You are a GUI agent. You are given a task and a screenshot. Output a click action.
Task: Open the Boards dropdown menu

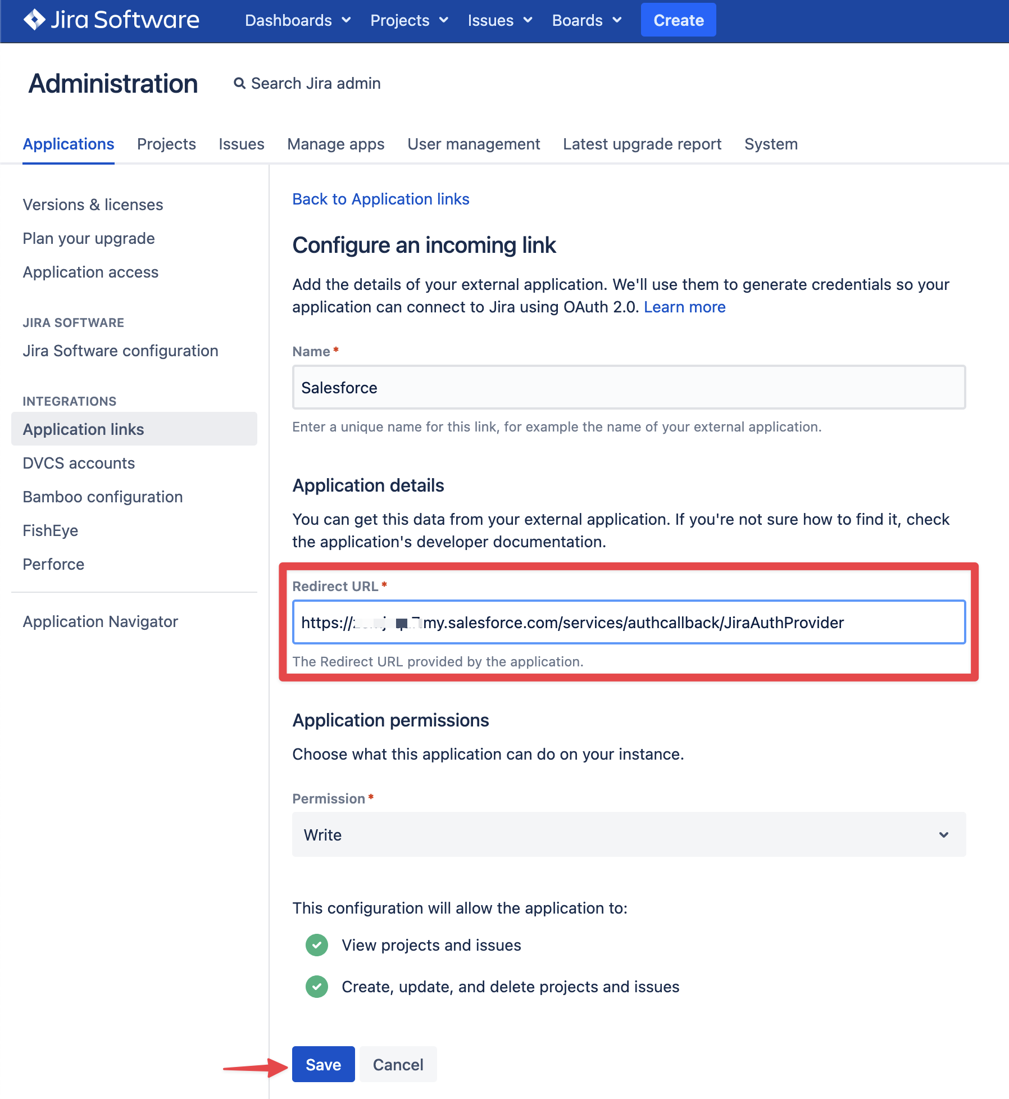pos(587,21)
